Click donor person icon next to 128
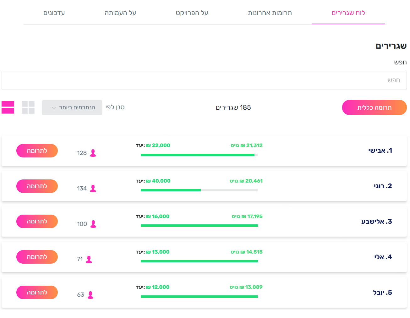 (93, 153)
